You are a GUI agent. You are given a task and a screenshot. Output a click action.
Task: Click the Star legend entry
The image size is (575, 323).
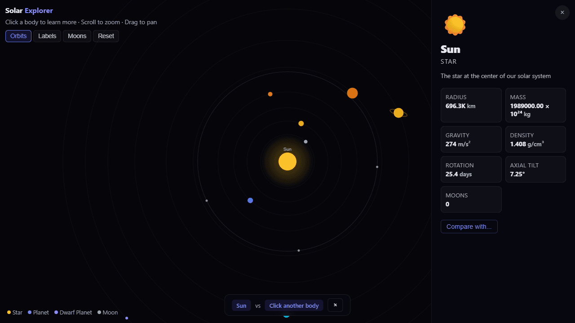15,312
